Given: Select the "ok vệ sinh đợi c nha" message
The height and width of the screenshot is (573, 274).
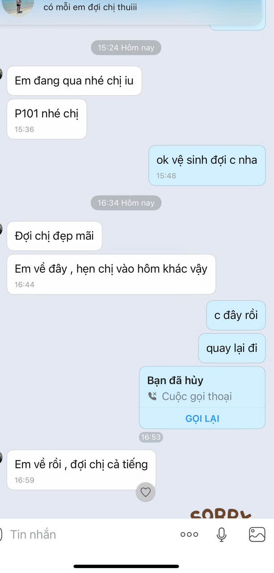Looking at the screenshot, I should [x=207, y=165].
